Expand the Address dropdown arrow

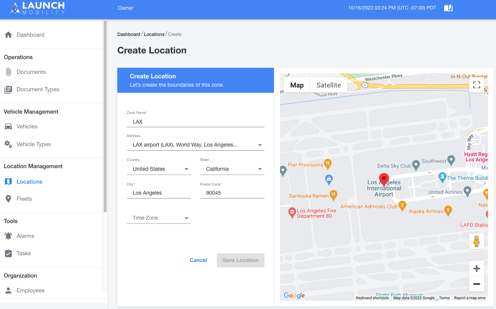(x=260, y=145)
